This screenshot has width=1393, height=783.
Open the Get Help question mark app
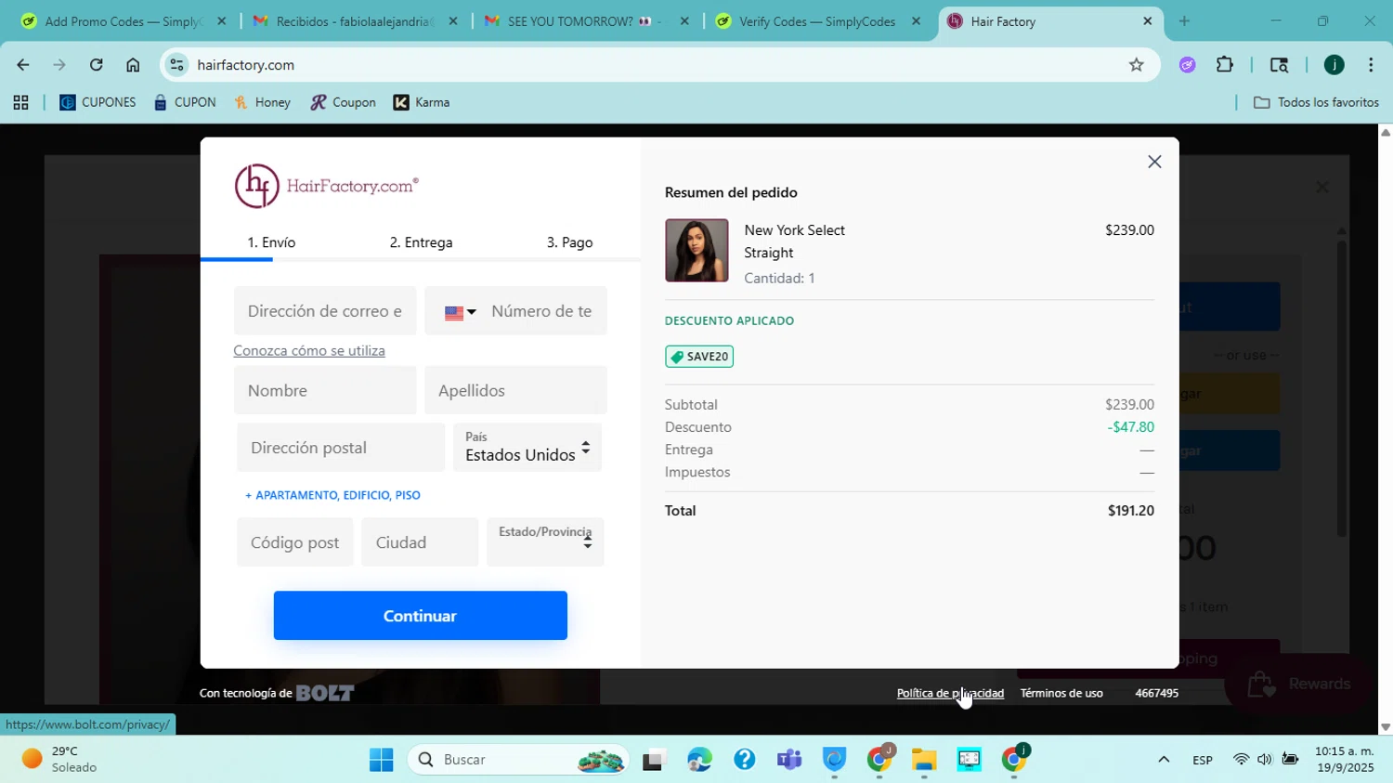click(x=744, y=760)
